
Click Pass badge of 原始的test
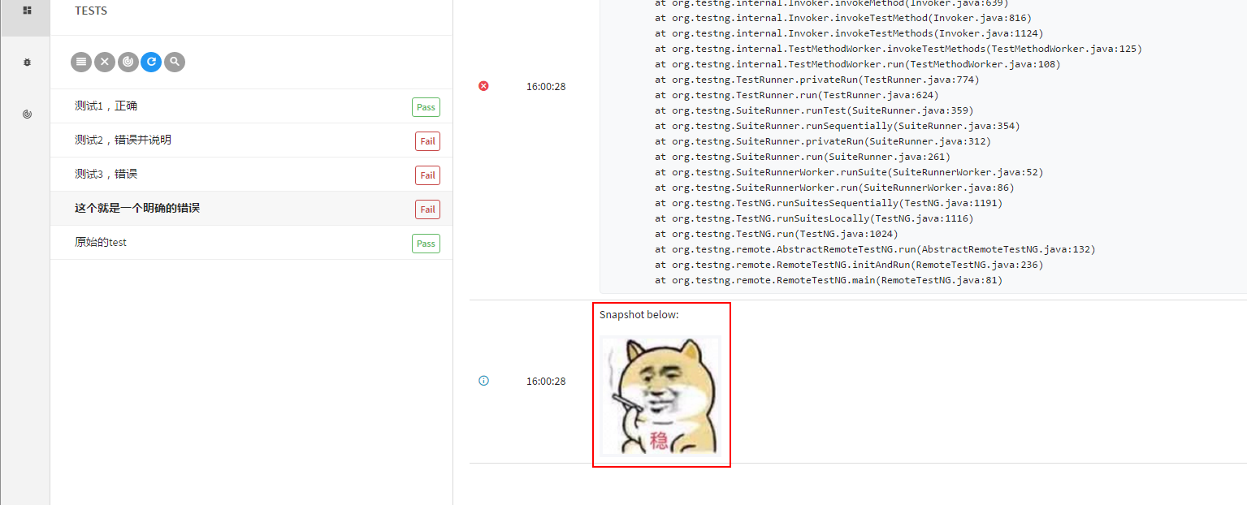point(426,244)
